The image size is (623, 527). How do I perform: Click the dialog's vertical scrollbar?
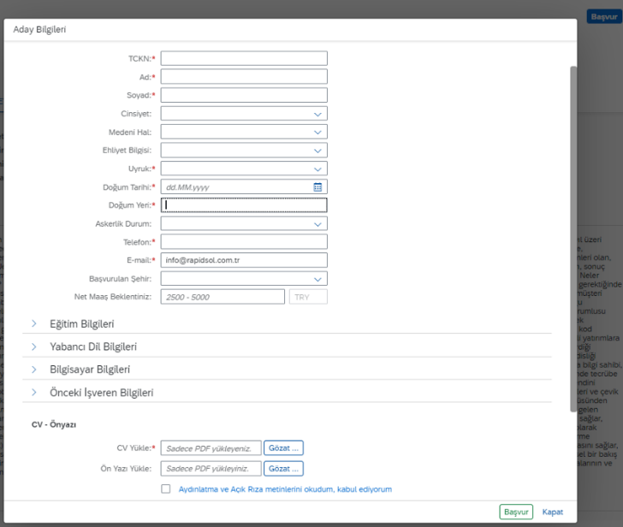(x=573, y=239)
